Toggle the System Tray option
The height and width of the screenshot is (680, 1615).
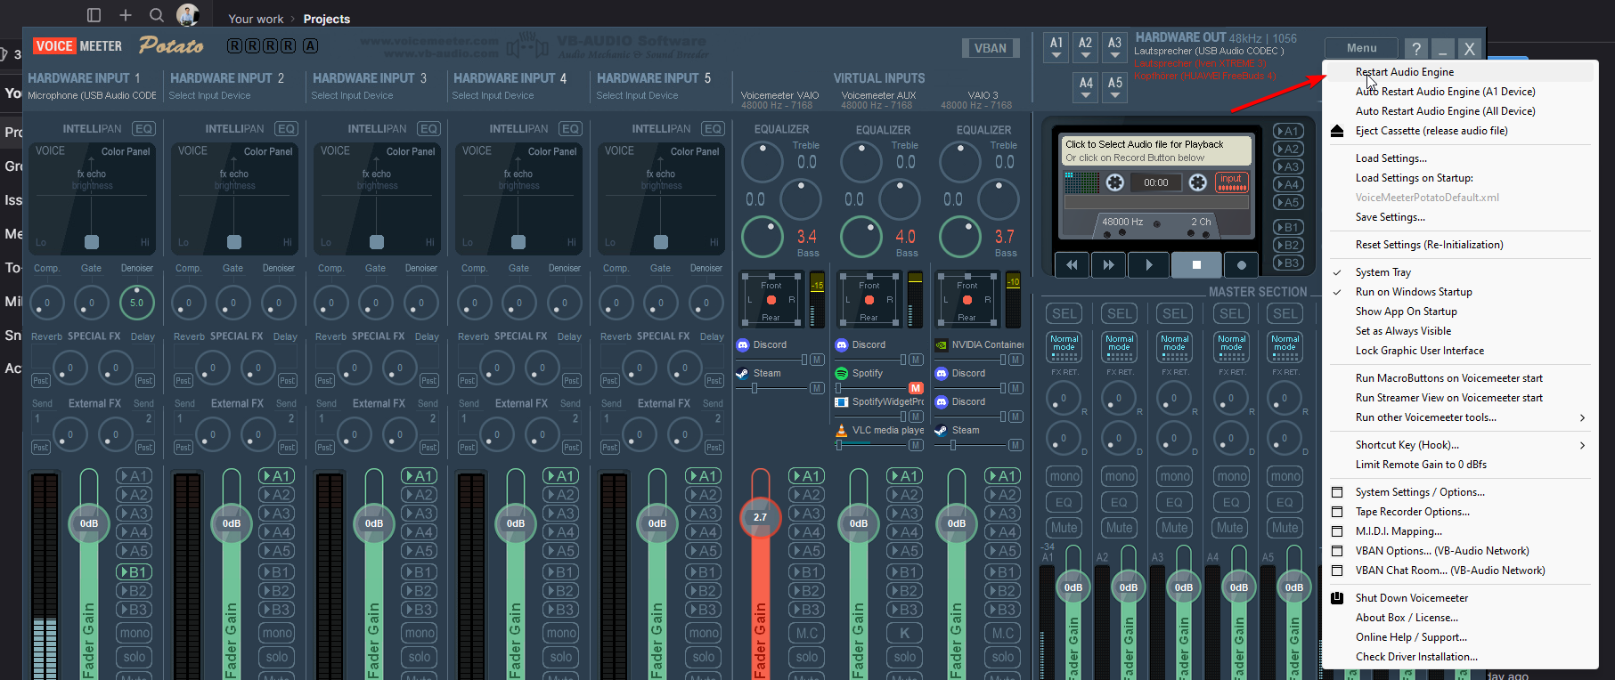(1383, 272)
